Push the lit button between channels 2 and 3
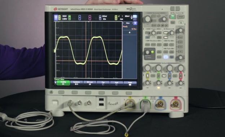The width and height of the screenshot is (225, 137). tap(164, 76)
